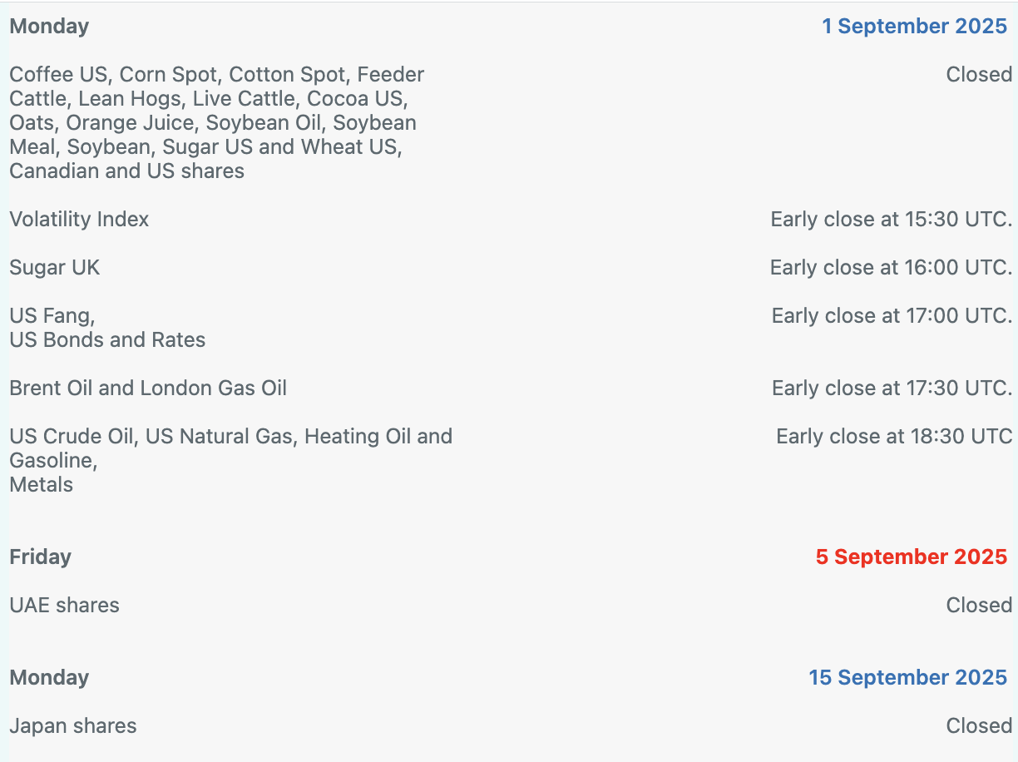Click the Monday heading above Japan shares

49,677
